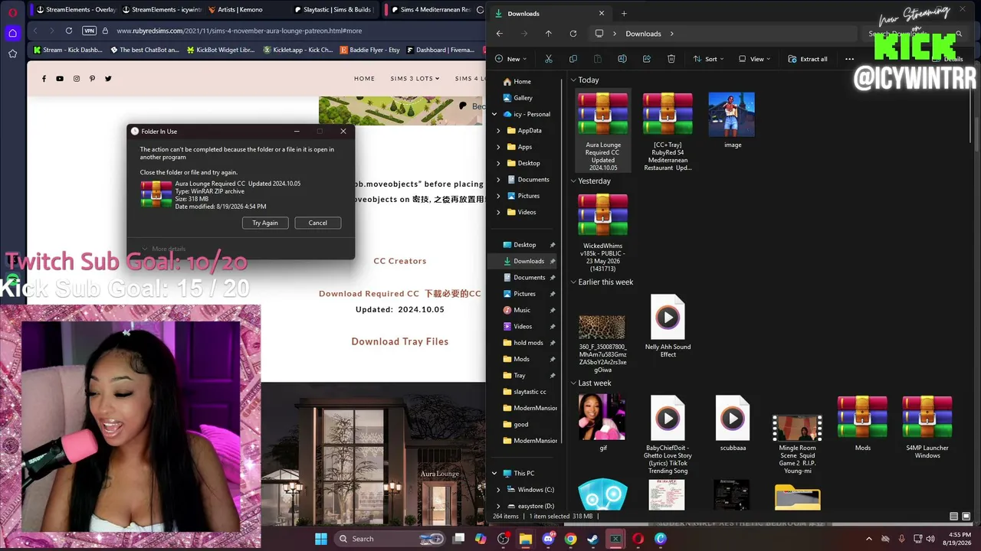Open the KickBot Widget Library bookmark
Image resolution: width=981 pixels, height=551 pixels.
219,50
